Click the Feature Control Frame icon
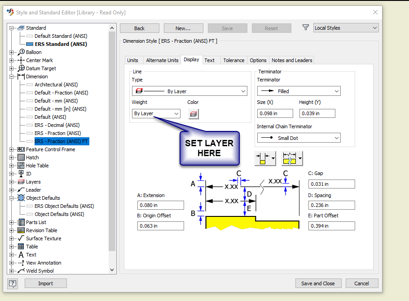Screen dimensions: 409x301 coord(21,149)
